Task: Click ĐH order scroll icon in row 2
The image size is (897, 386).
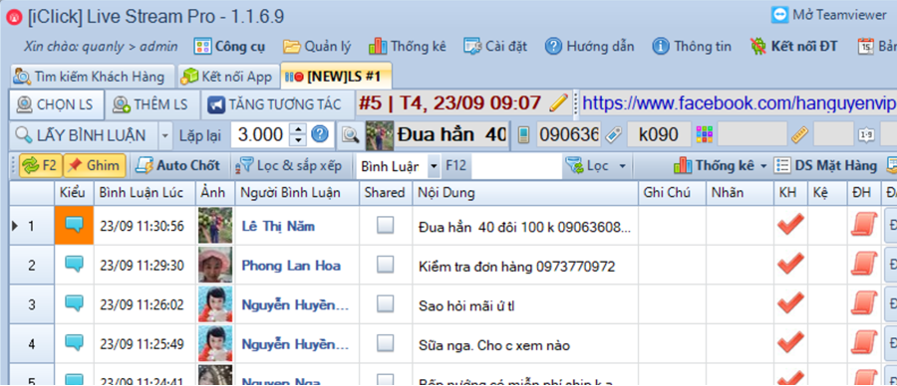Action: pyautogui.click(x=864, y=264)
